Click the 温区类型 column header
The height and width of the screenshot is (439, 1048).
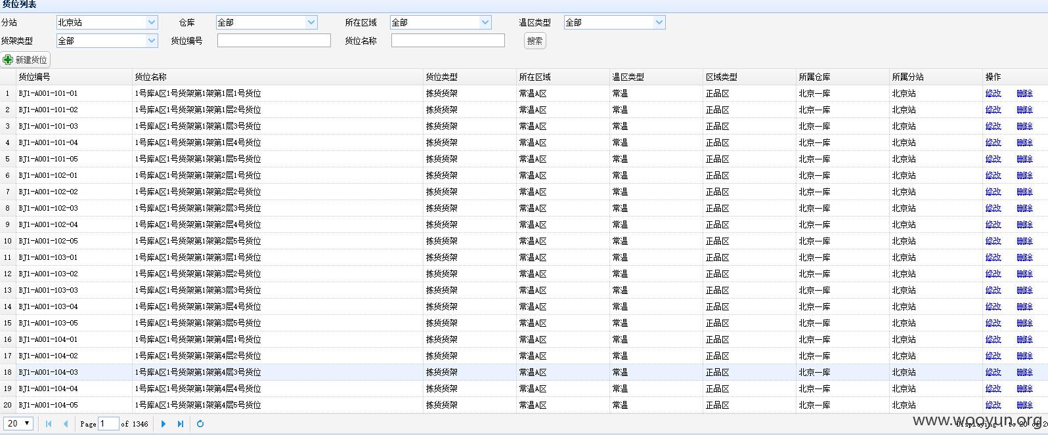point(657,77)
